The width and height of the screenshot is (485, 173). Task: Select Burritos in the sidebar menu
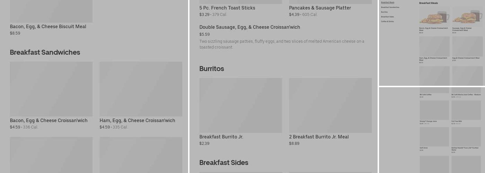click(384, 12)
